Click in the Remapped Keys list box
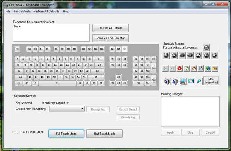231x151 pixels. click(x=51, y=33)
